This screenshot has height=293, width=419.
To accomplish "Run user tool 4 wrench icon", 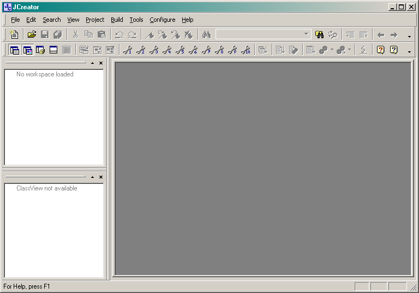I will click(167, 50).
